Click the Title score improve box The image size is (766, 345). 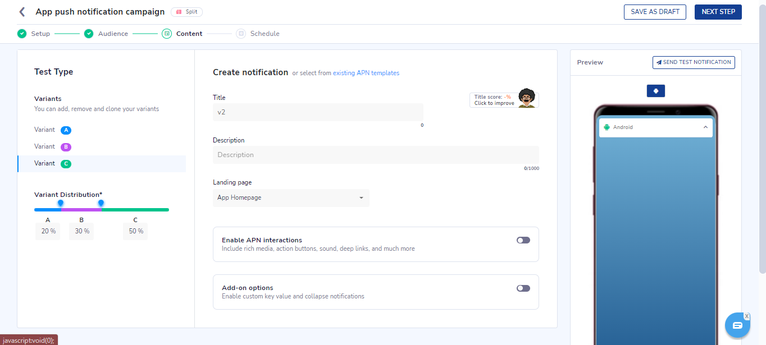[504, 100]
